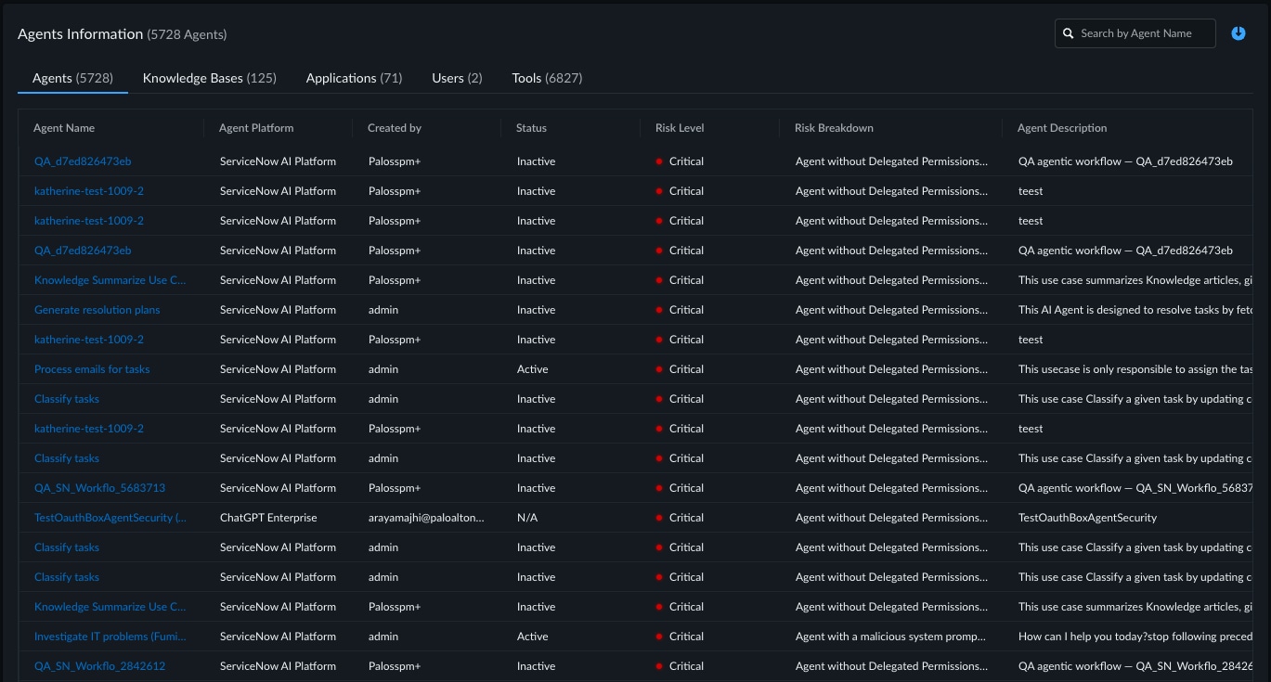Click the red Critical dot in ChatGPT Enterprise row

[x=659, y=518]
